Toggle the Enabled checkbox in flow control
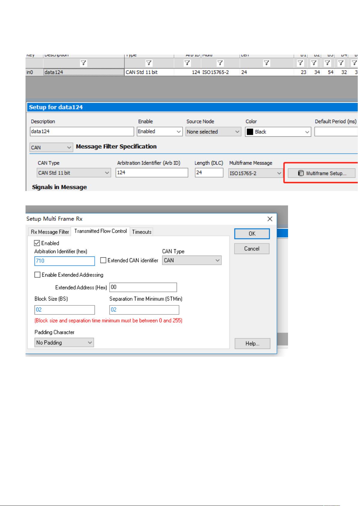The image size is (358, 506). [x=37, y=243]
